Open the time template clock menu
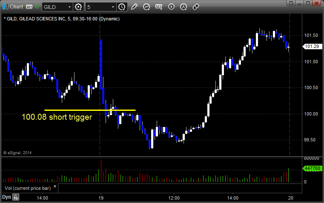The height and width of the screenshot is (203, 324). pos(122,7)
